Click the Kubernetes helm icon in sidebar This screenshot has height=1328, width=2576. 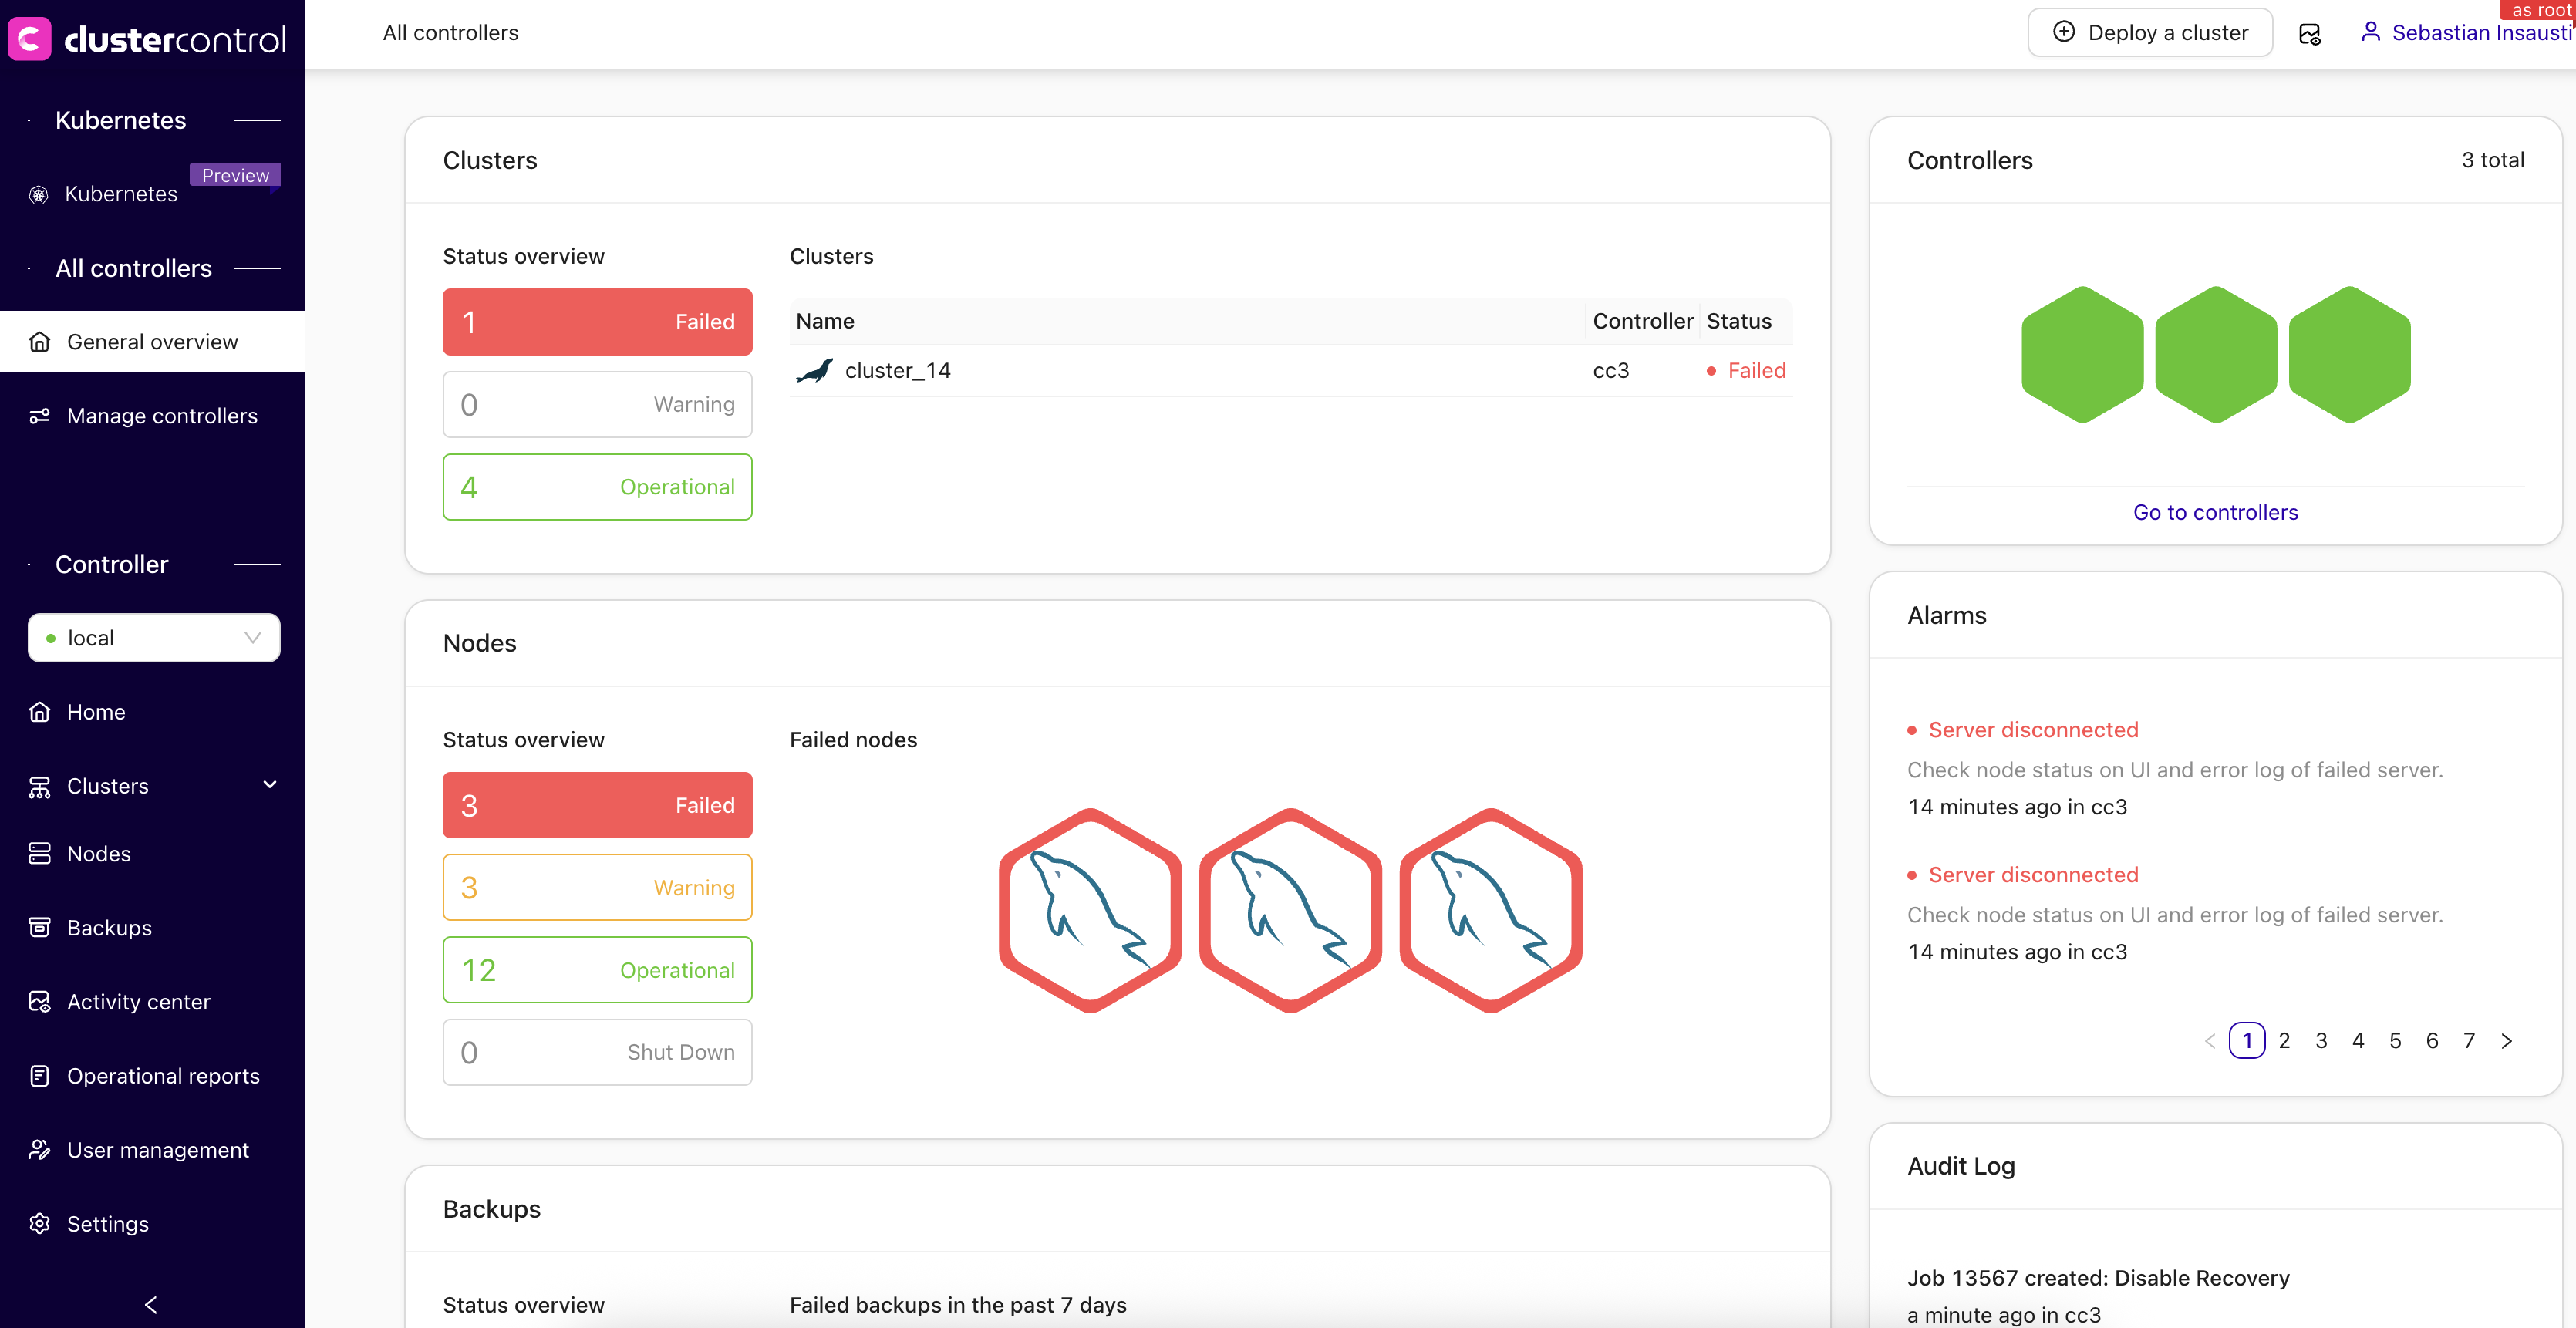(x=39, y=195)
